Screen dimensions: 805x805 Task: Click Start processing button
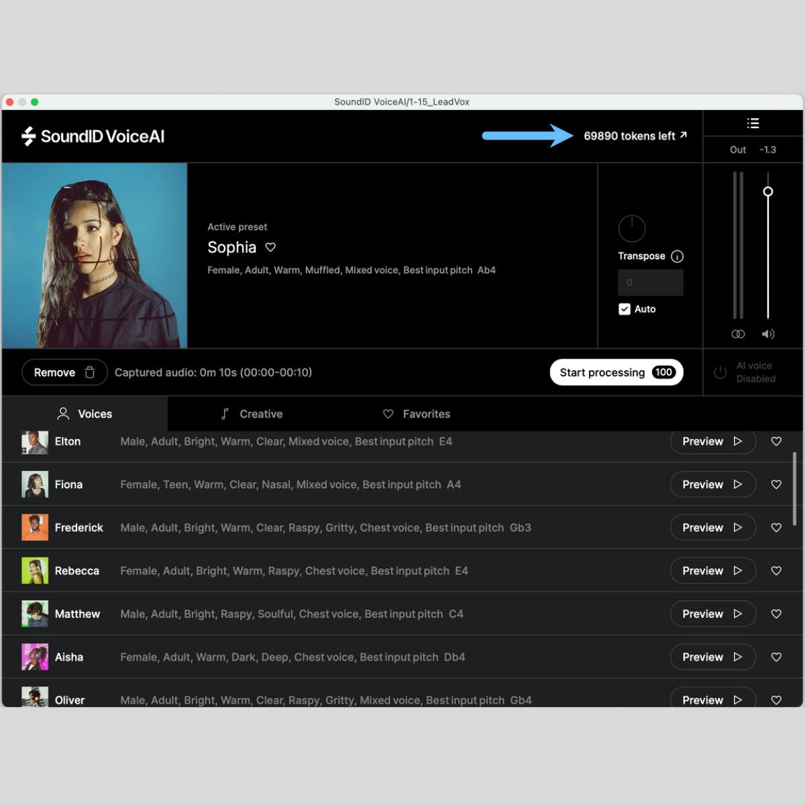616,372
